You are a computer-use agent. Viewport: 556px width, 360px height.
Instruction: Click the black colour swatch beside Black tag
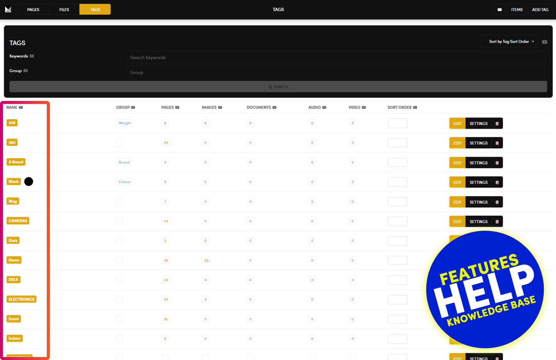pos(29,182)
